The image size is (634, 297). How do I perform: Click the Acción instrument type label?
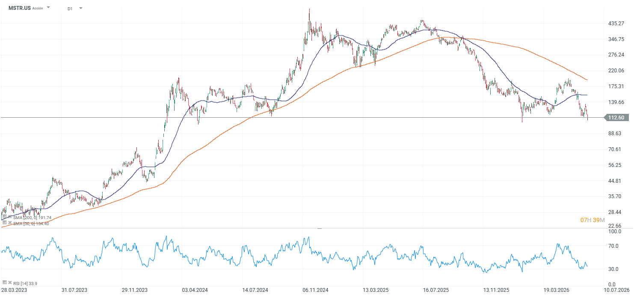pyautogui.click(x=38, y=8)
